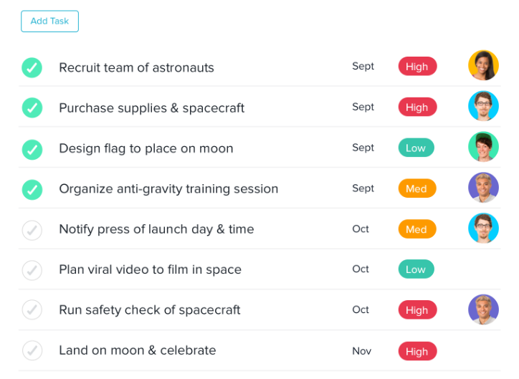Click High priority badge on Land on moon
Image resolution: width=519 pixels, height=379 pixels.
[x=417, y=351]
